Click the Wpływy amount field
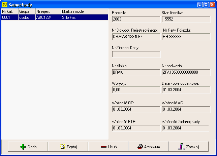Screen dimensions: 217x156 point(136,90)
